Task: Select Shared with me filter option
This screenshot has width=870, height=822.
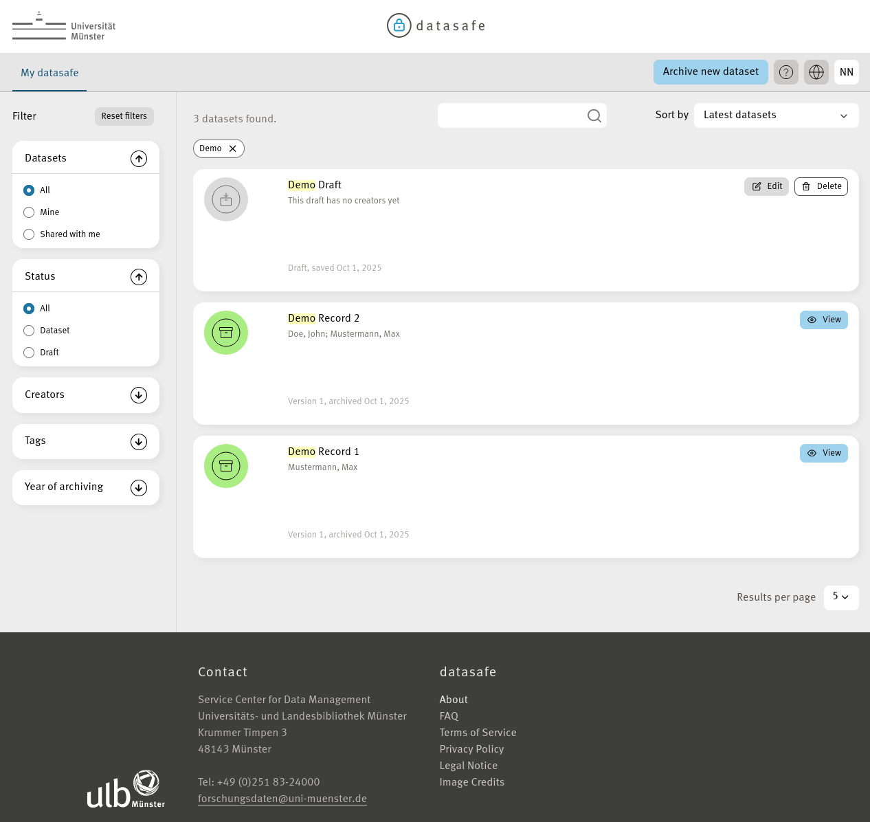Action: coord(29,234)
